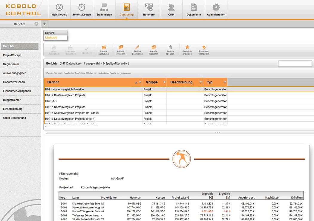Open the Dokumente page icon
Screen dimensions: 314x221
tap(194, 7)
